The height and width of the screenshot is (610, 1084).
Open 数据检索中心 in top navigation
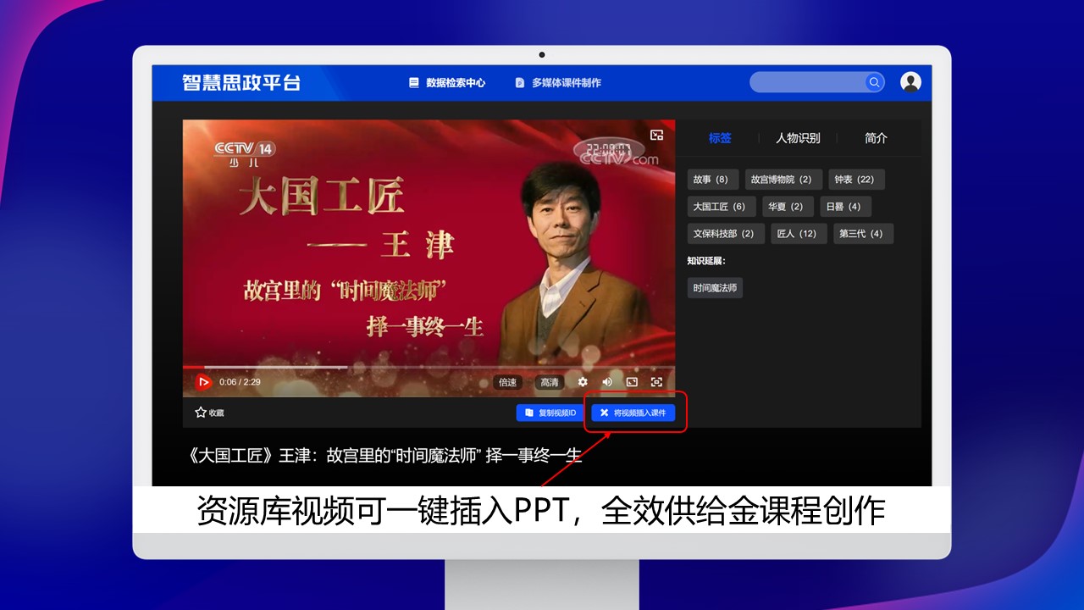447,83
